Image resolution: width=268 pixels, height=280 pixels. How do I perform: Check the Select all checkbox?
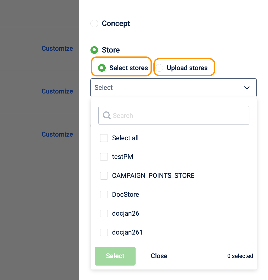(104, 138)
